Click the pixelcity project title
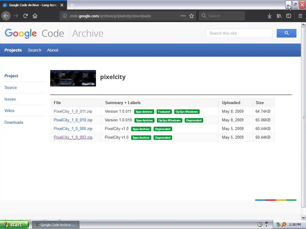The height and width of the screenshot is (229, 306). [x=113, y=77]
